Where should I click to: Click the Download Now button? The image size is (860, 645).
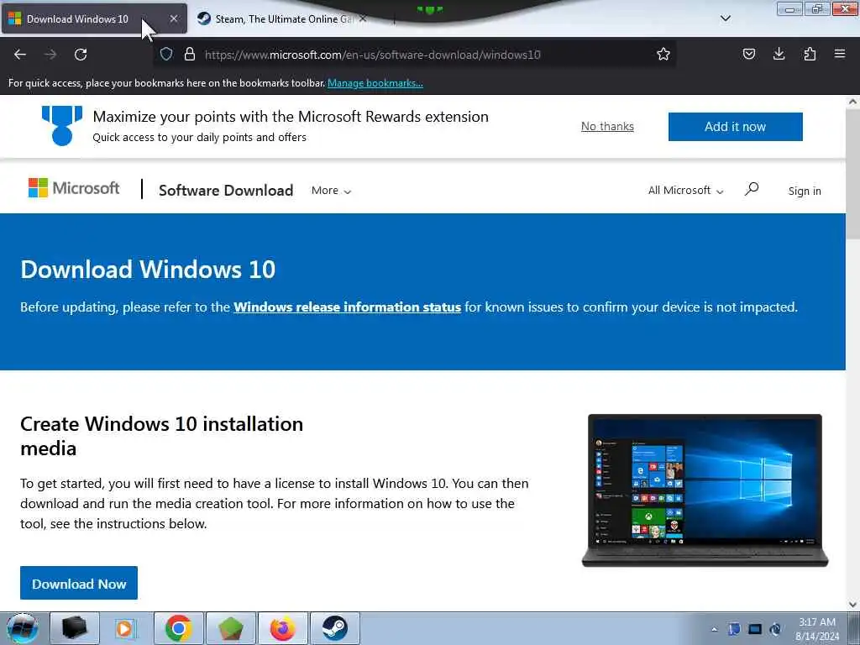pyautogui.click(x=79, y=583)
